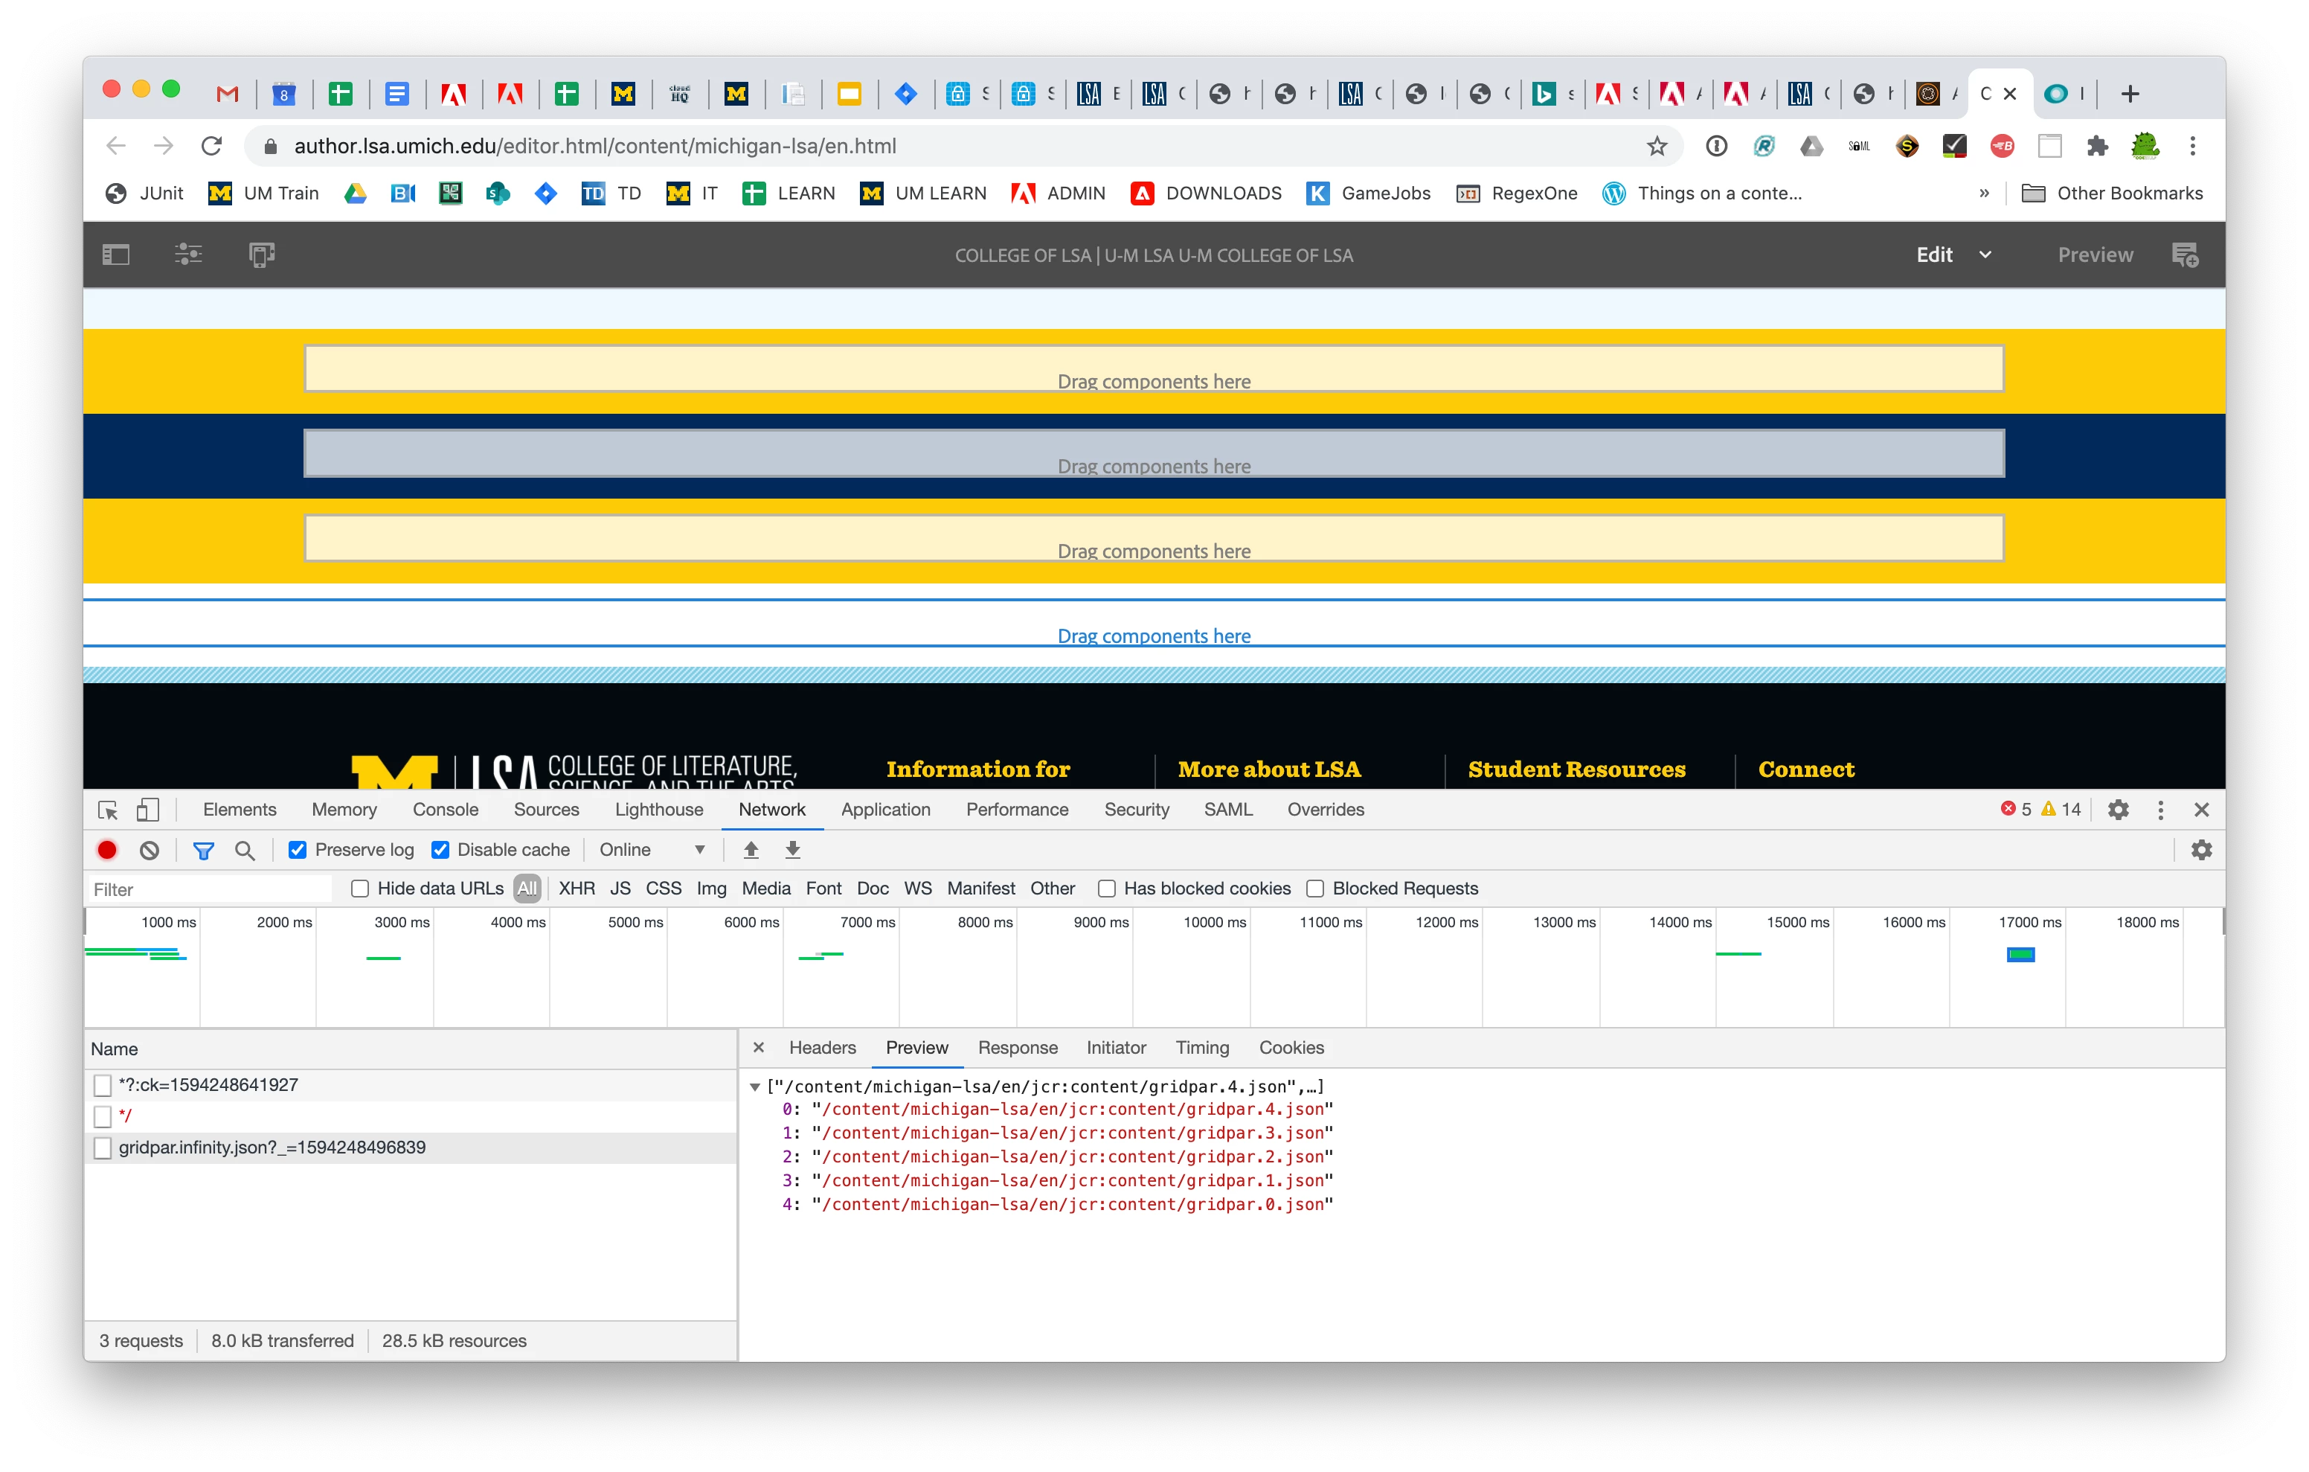This screenshot has width=2309, height=1472.
Task: Clear the network log
Action: pos(150,849)
